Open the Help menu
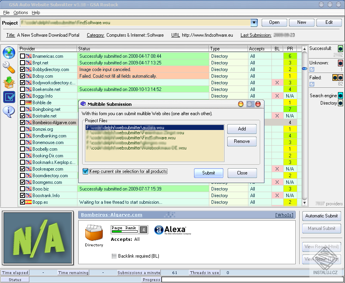345x283 pixels. coord(36,12)
